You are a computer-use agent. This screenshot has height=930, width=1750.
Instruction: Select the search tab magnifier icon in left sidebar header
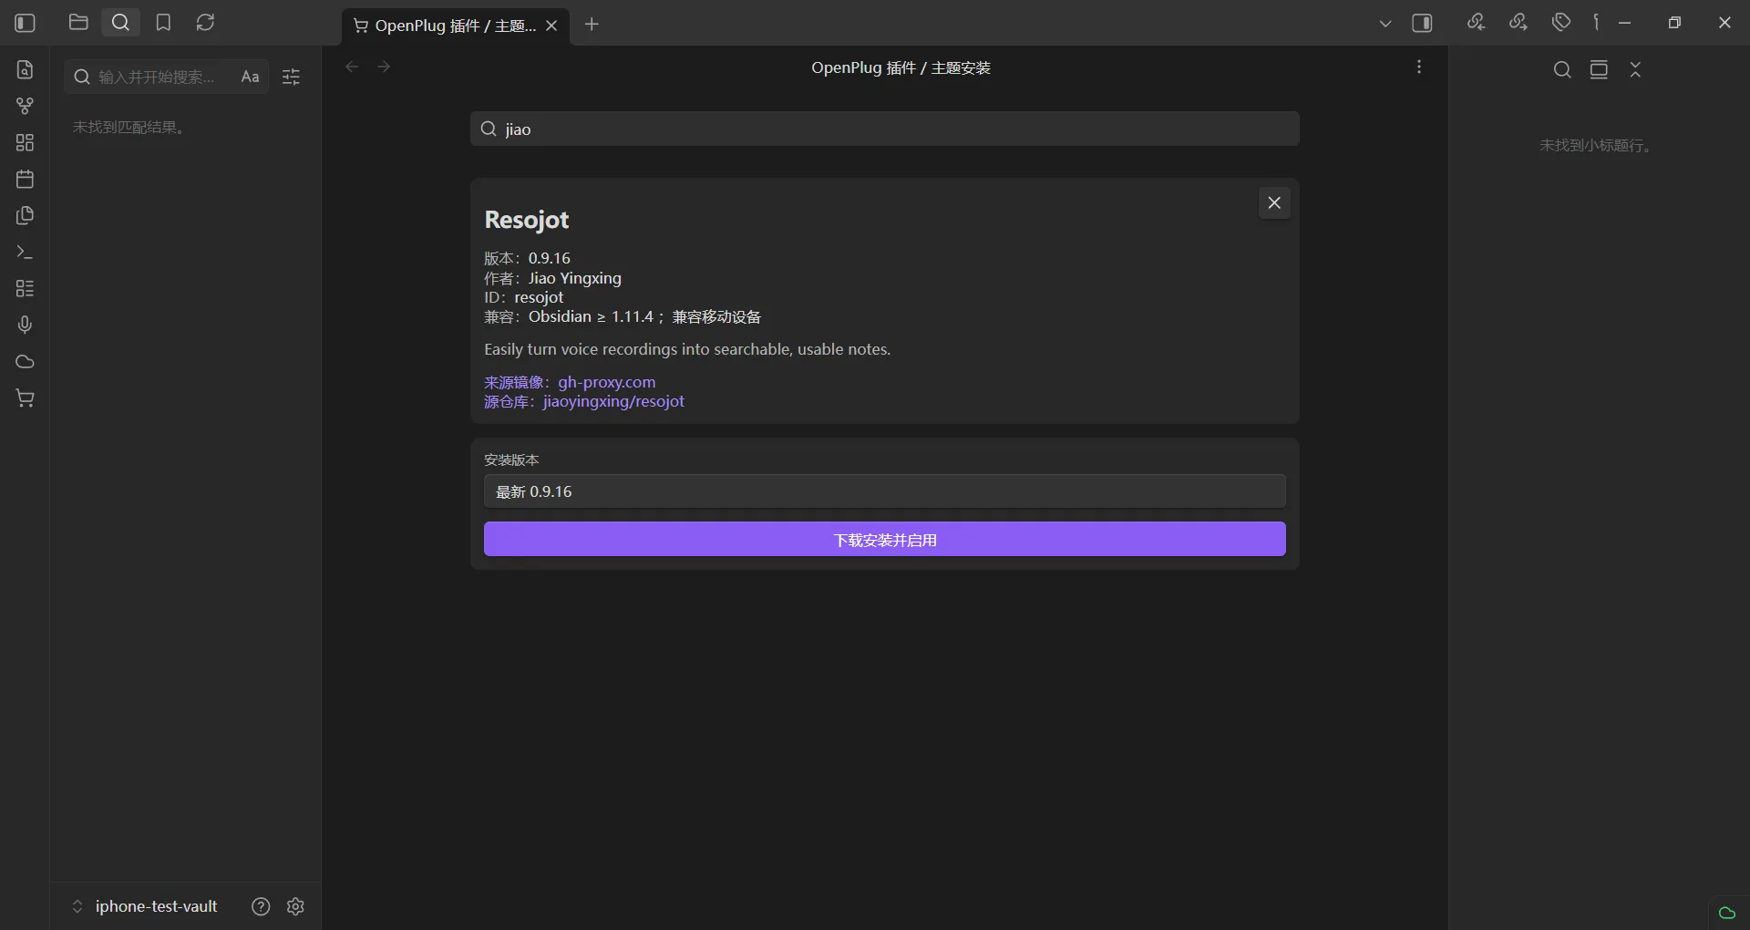pos(120,23)
